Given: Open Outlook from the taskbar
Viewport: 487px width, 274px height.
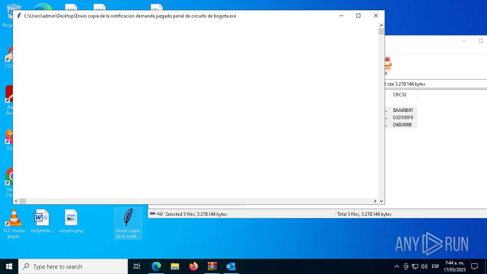Looking at the screenshot, I should 231,266.
